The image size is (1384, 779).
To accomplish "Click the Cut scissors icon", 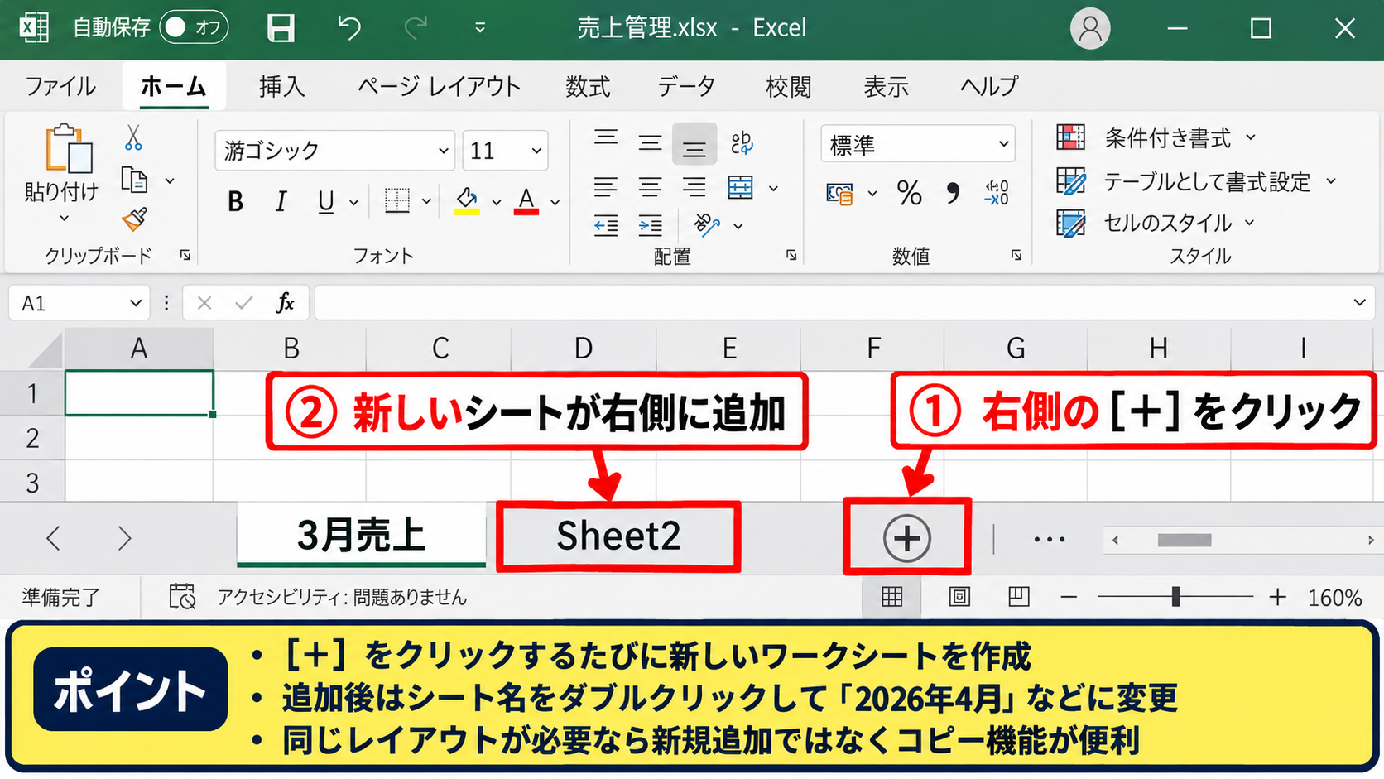I will point(133,137).
